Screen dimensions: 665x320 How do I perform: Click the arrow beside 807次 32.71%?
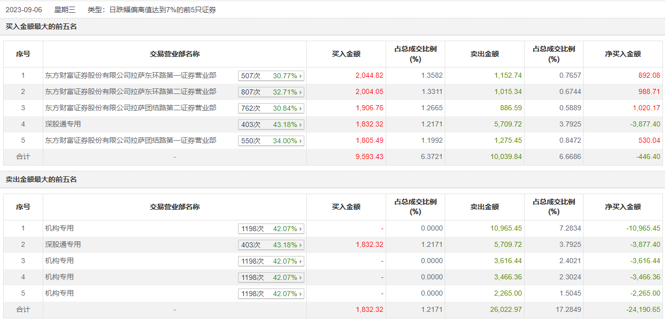(x=301, y=92)
